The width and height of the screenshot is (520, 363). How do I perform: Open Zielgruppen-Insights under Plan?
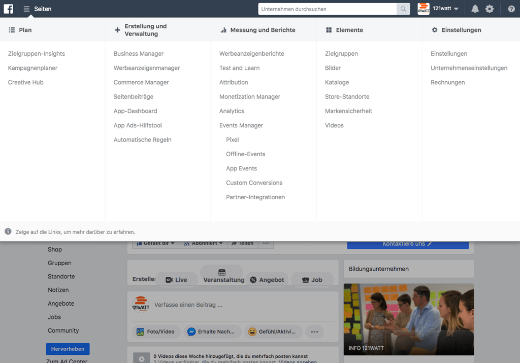click(x=37, y=54)
